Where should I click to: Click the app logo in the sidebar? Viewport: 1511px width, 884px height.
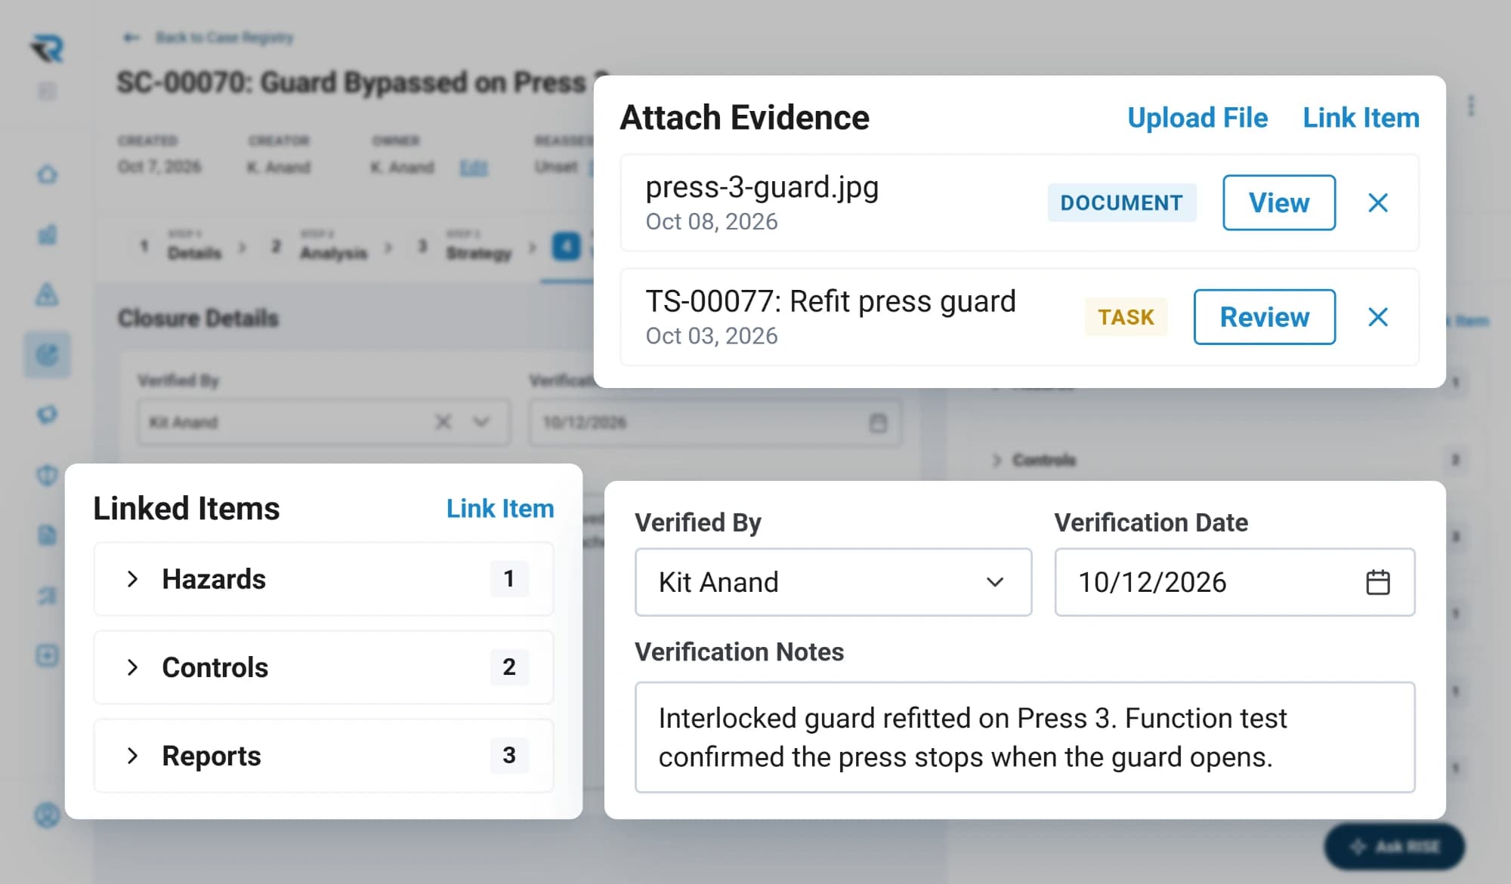click(x=48, y=49)
